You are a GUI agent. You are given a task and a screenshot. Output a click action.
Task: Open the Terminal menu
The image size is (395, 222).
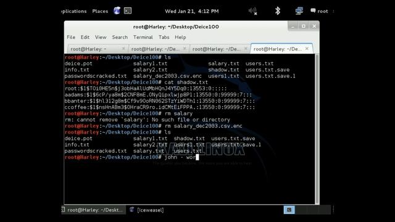[143, 37]
